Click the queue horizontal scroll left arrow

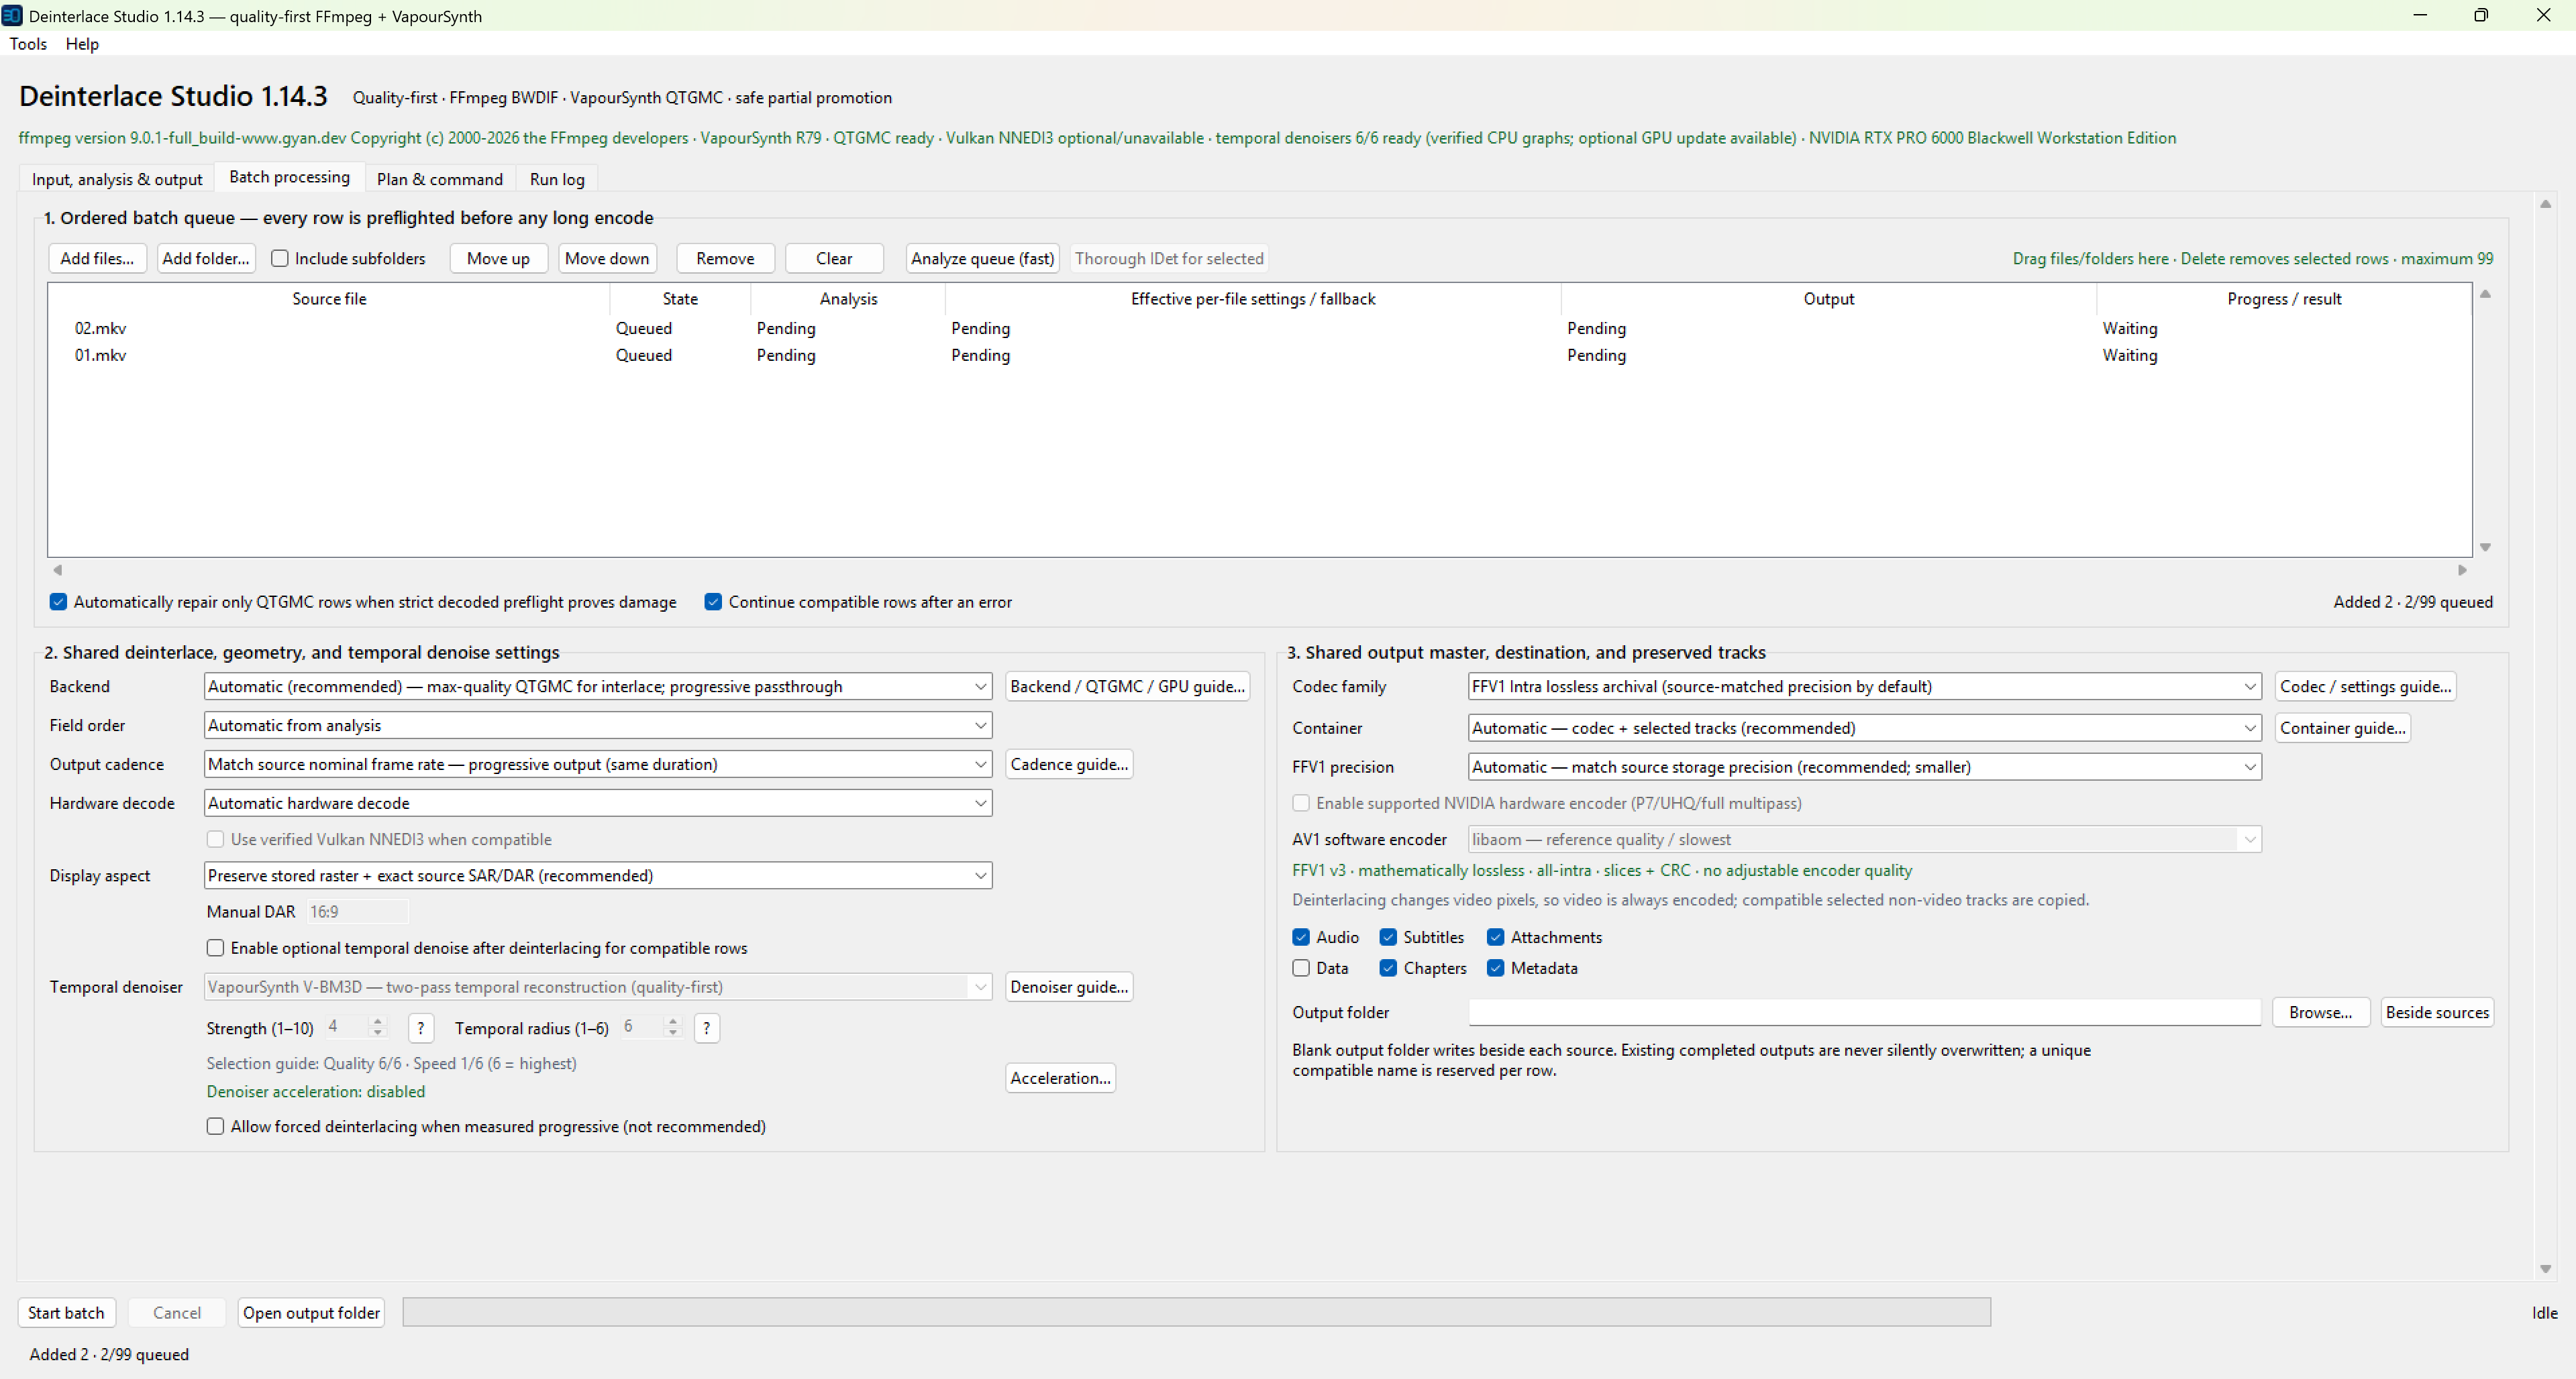coord(57,569)
